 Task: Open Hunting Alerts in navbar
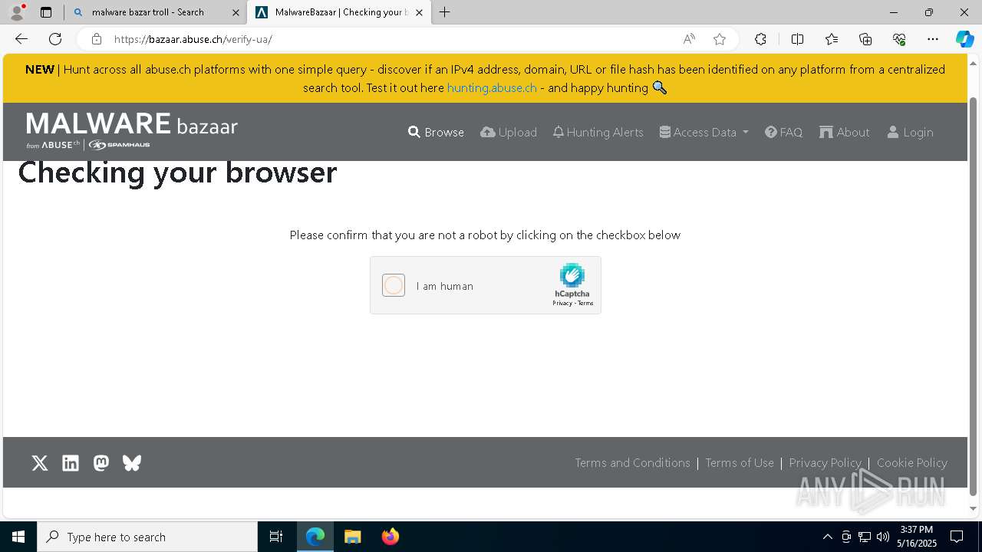[598, 132]
